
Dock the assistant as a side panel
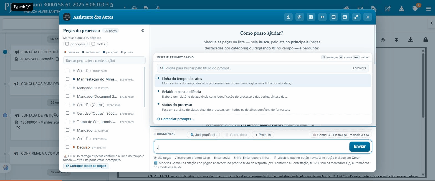click(x=333, y=17)
